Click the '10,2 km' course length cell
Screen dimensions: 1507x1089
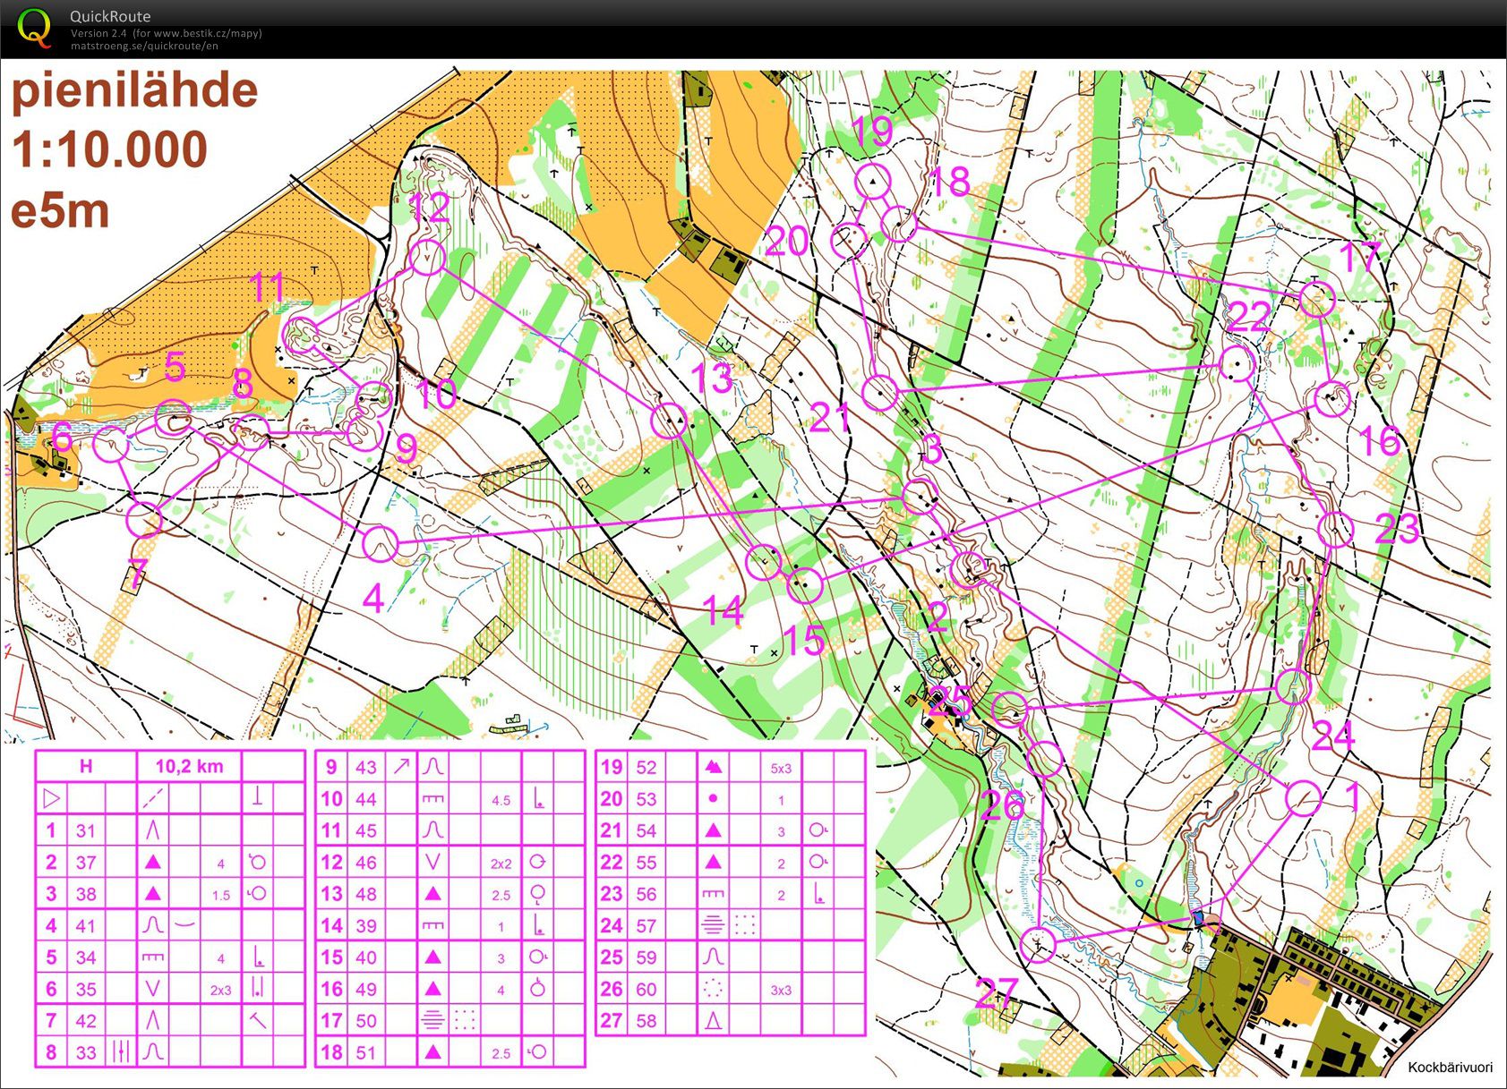[x=189, y=766]
